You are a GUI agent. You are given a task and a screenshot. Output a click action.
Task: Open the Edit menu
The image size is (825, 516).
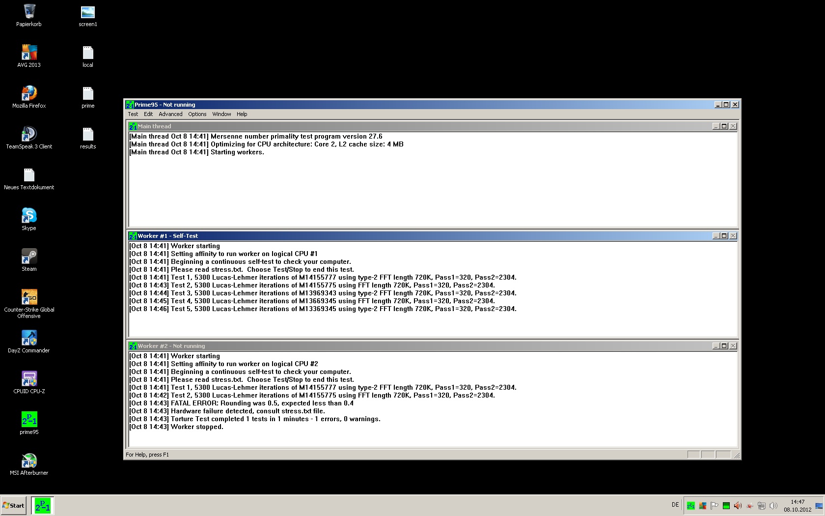pos(148,114)
